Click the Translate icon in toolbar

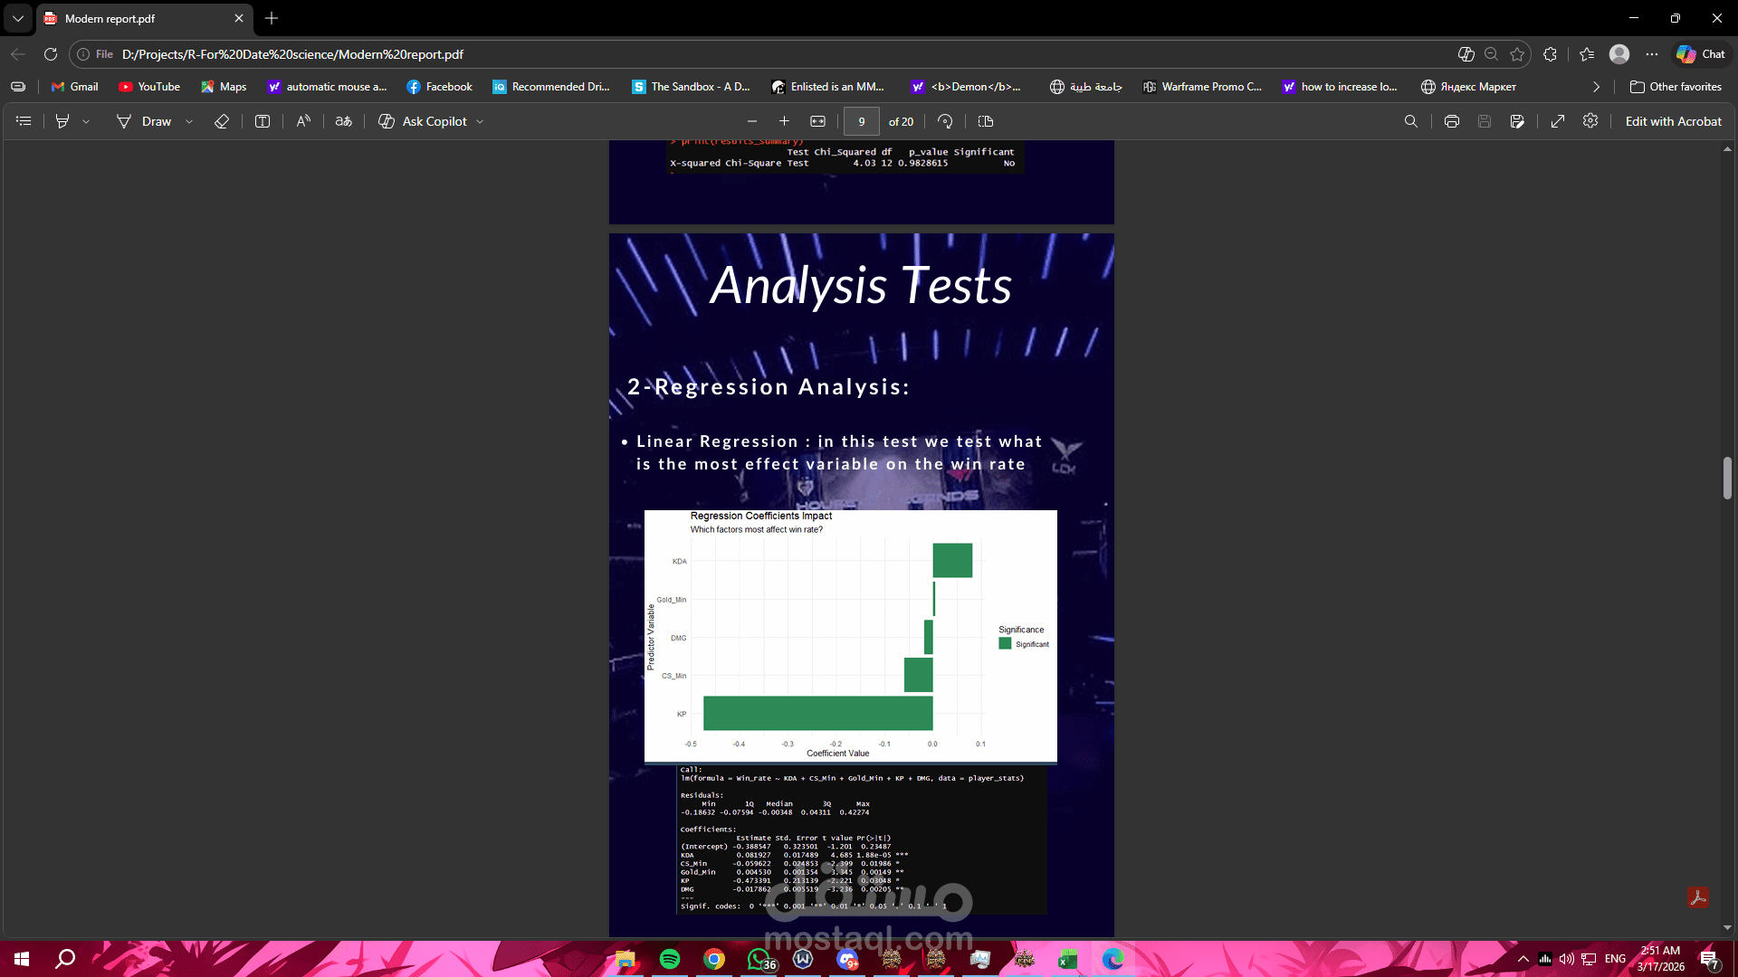(343, 121)
